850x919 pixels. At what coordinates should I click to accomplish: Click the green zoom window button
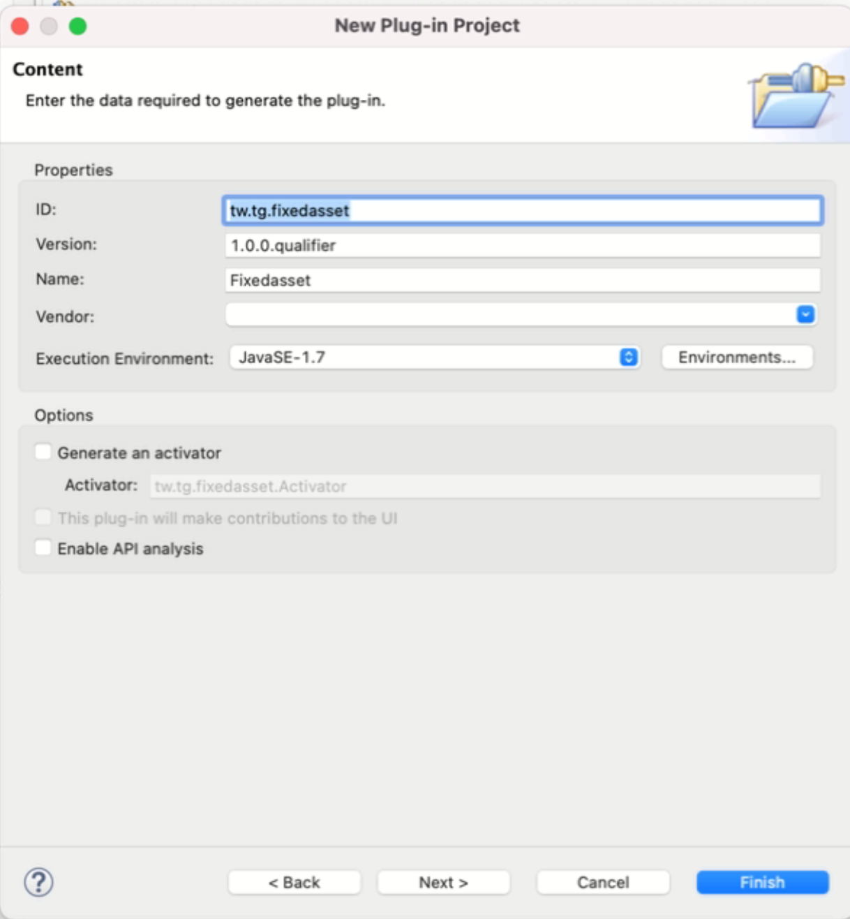tap(77, 27)
